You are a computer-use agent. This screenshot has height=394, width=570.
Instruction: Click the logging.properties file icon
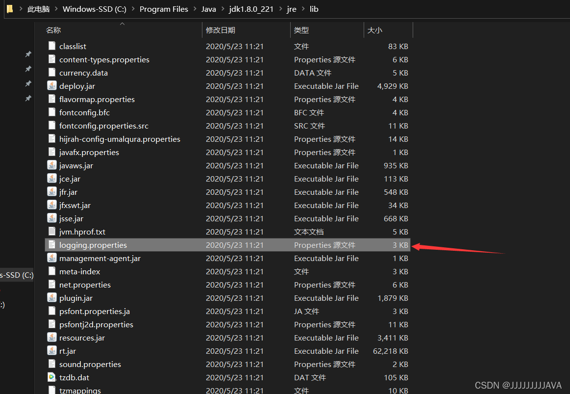pyautogui.click(x=52, y=245)
